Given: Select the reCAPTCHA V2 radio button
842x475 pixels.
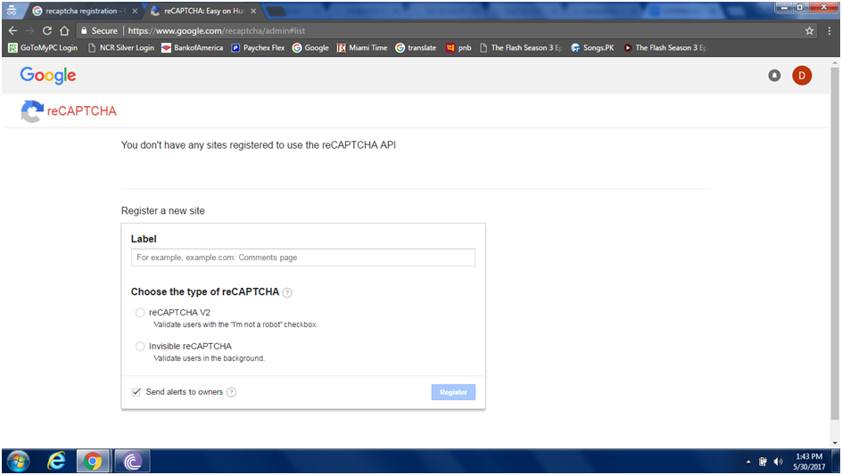Looking at the screenshot, I should pos(140,313).
